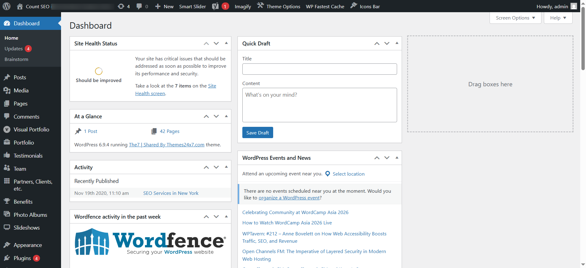
Task: Expand the Help dropdown tab
Action: pos(558,18)
